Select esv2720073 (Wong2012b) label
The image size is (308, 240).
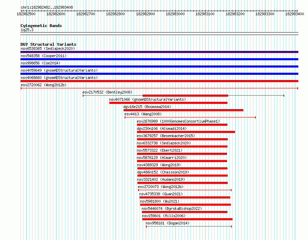161,187
